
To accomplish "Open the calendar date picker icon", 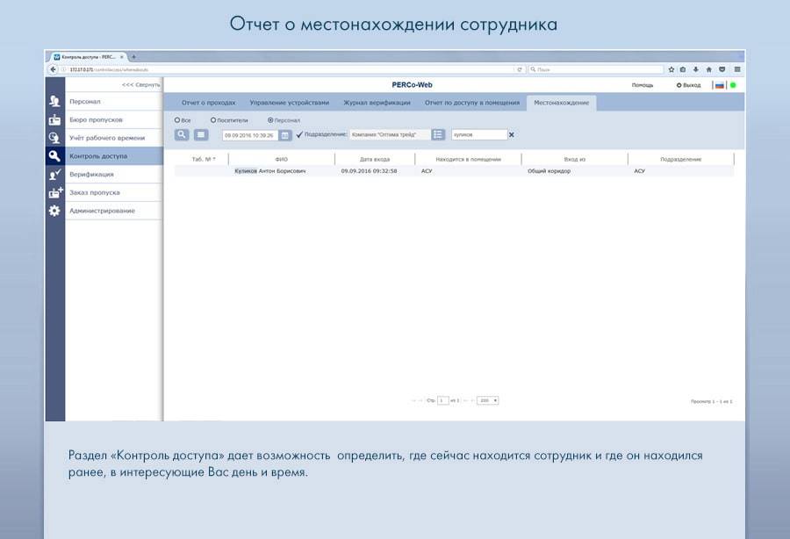I will coord(284,135).
